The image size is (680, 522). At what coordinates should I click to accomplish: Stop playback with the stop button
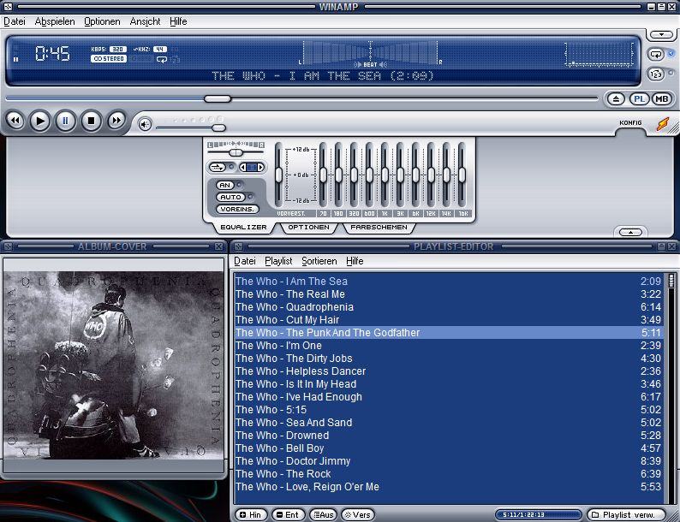click(91, 121)
